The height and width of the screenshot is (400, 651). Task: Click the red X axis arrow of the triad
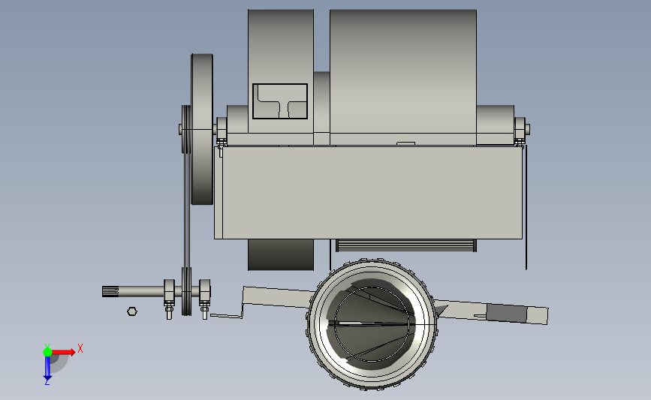pyautogui.click(x=64, y=352)
